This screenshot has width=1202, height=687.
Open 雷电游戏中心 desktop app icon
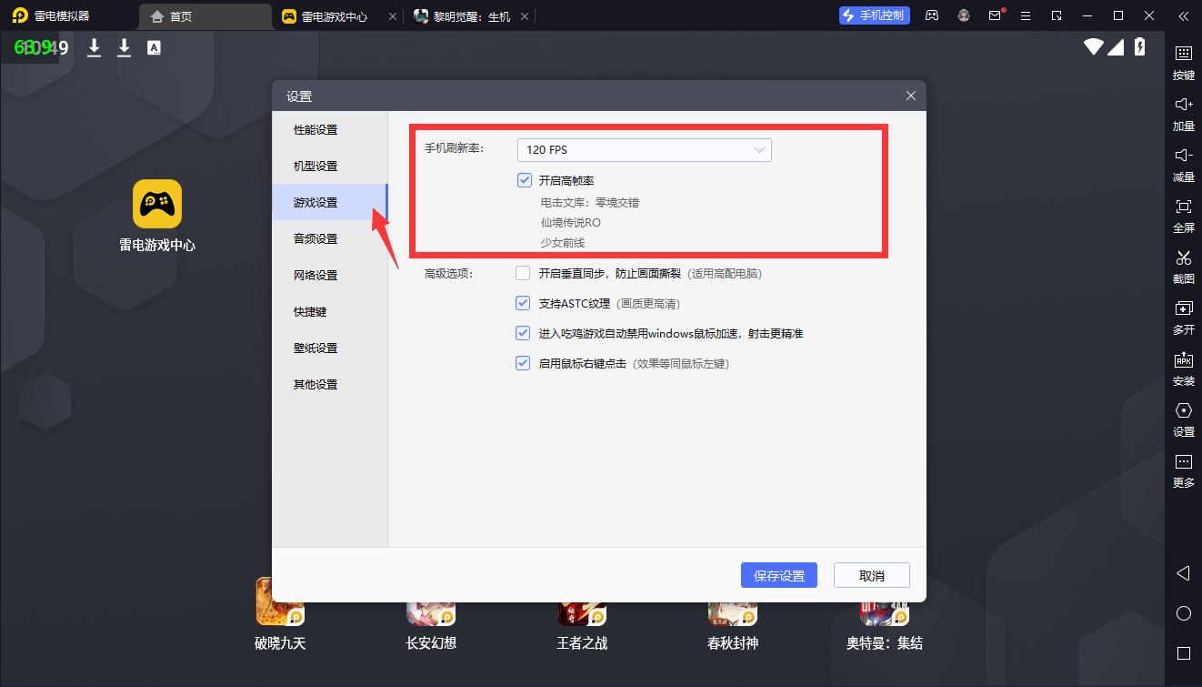(157, 204)
